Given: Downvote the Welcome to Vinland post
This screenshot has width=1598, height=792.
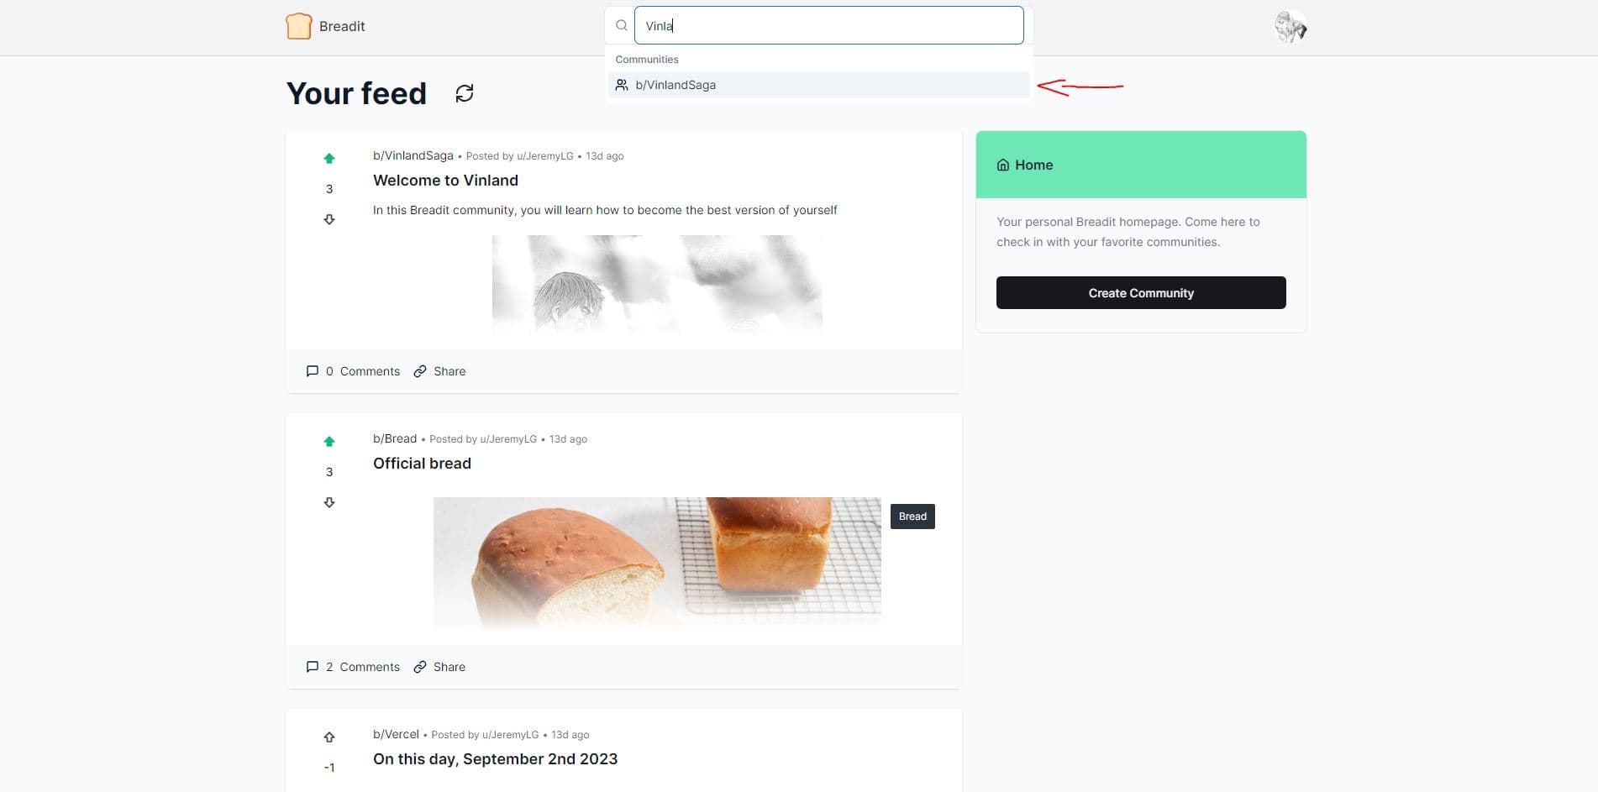Looking at the screenshot, I should click(329, 219).
